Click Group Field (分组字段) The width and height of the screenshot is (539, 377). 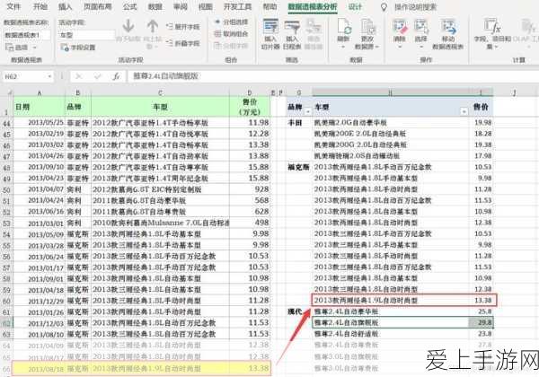(x=231, y=45)
